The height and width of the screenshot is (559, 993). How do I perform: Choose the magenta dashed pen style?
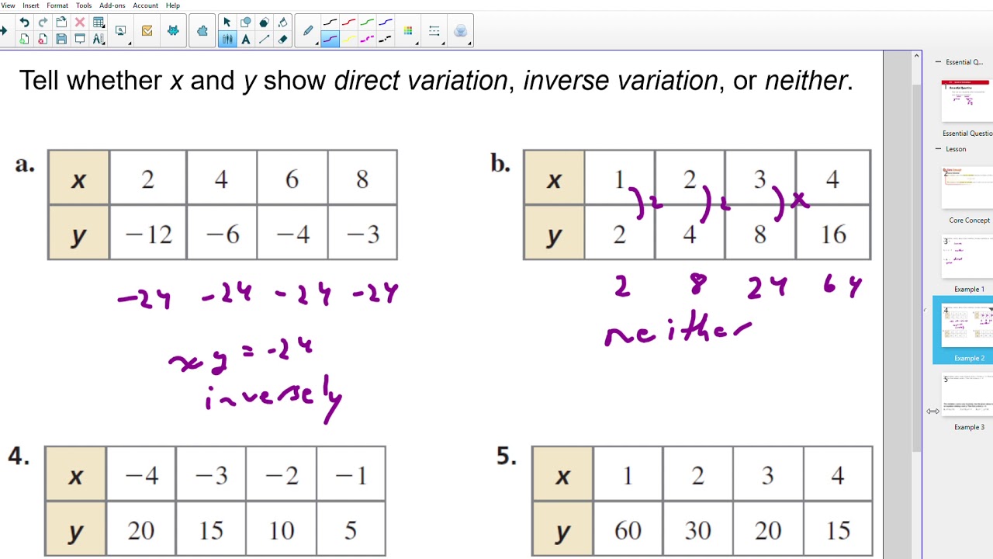coord(367,39)
